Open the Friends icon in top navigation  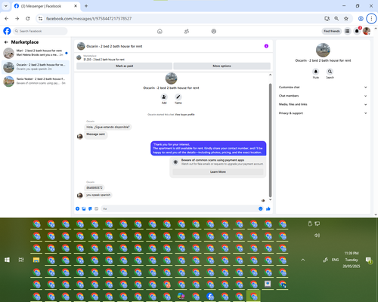click(187, 31)
